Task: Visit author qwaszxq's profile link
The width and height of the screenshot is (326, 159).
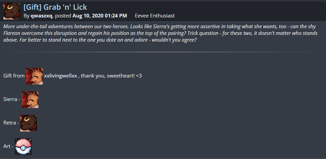Action: point(42,16)
